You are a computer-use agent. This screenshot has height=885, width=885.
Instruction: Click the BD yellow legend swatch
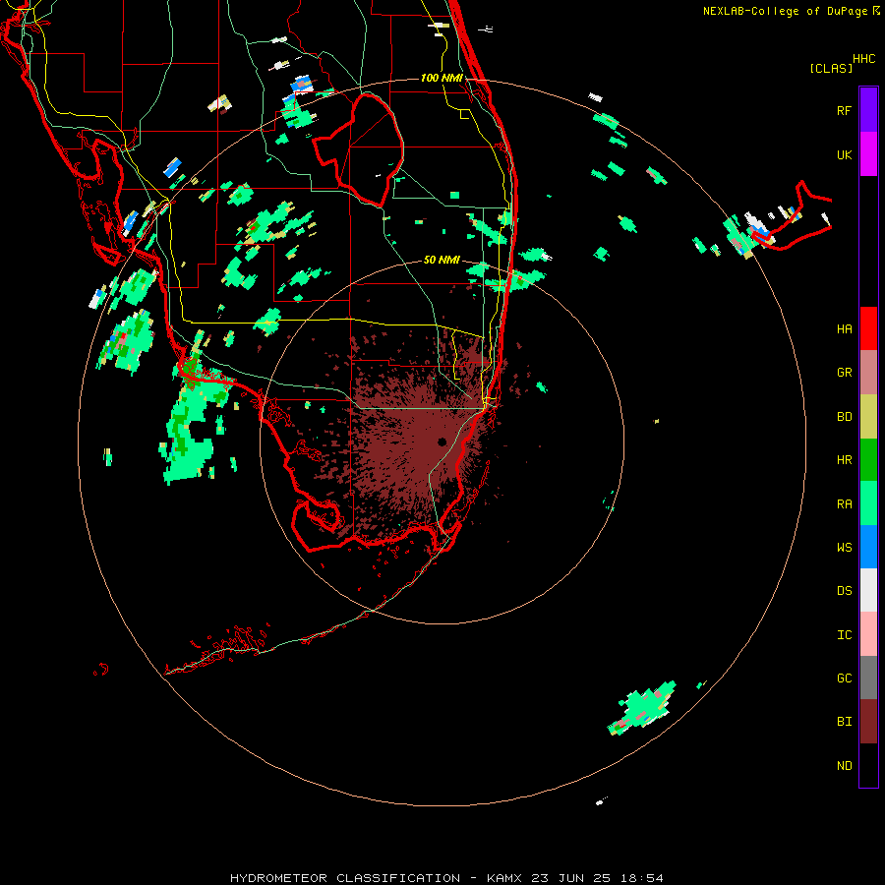pos(868,417)
